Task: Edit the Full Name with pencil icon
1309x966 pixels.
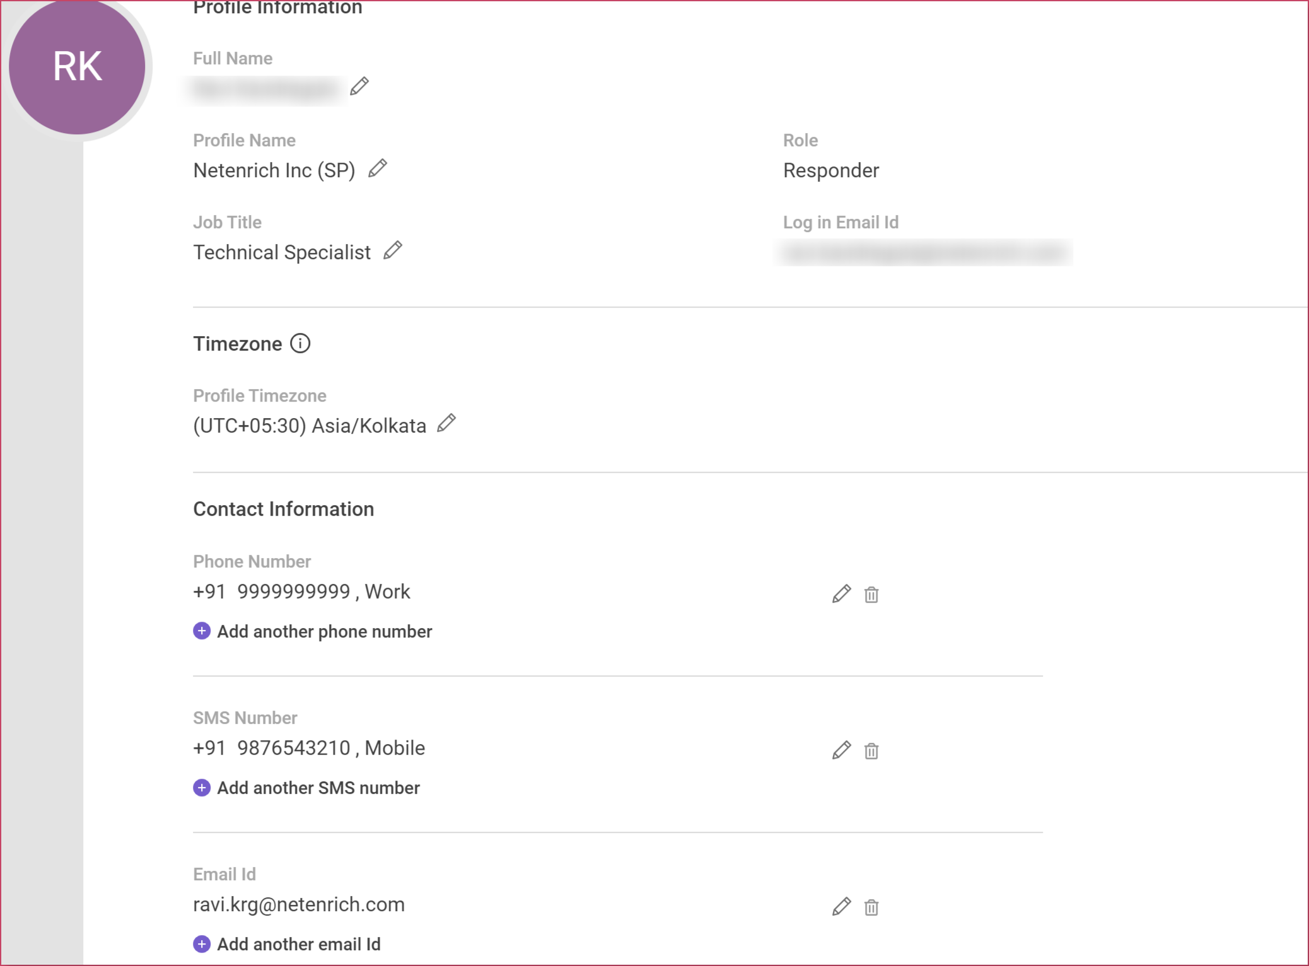Action: click(x=359, y=86)
